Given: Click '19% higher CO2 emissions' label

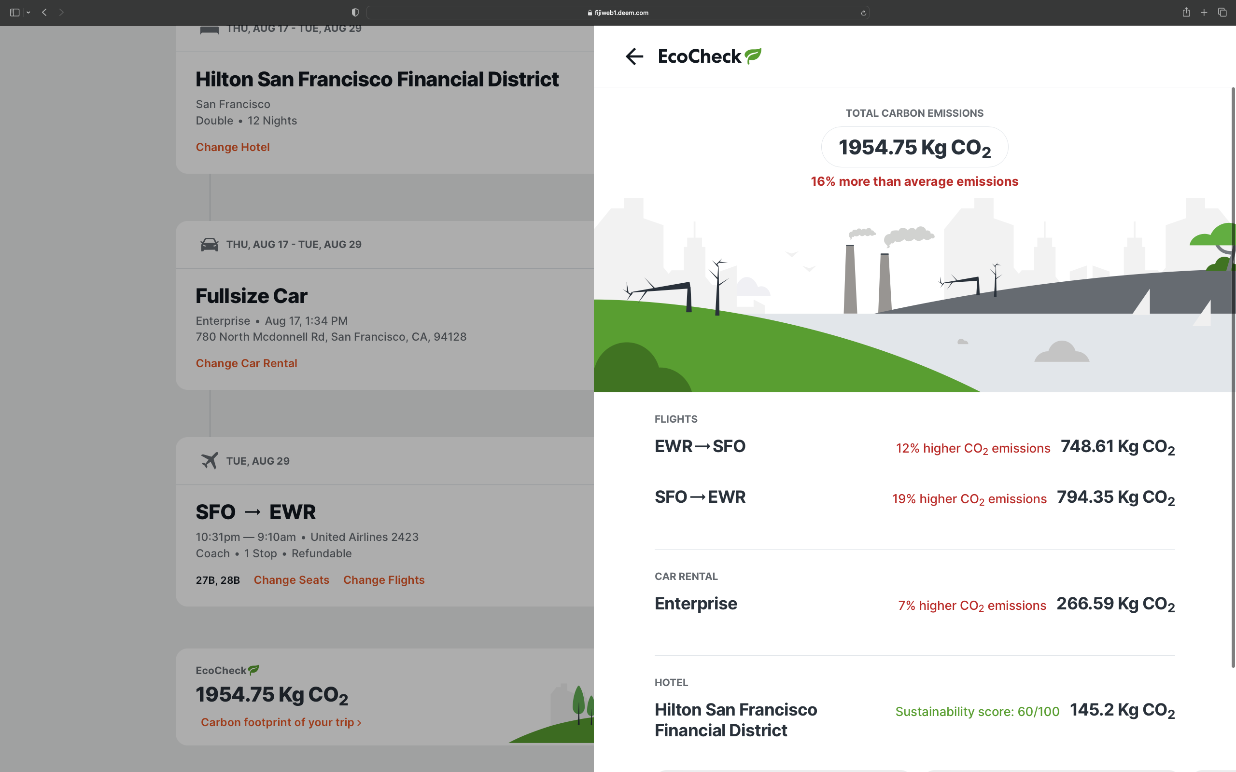Looking at the screenshot, I should tap(969, 499).
